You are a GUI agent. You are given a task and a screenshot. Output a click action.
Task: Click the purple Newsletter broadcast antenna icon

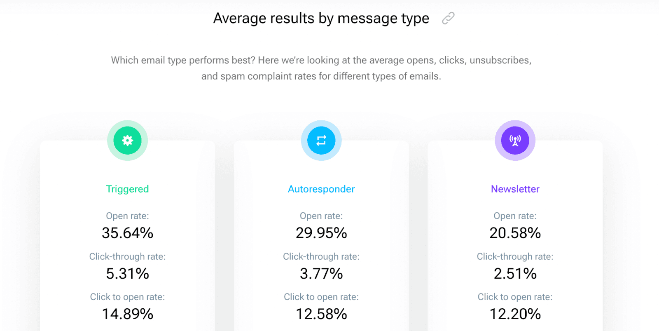click(515, 141)
